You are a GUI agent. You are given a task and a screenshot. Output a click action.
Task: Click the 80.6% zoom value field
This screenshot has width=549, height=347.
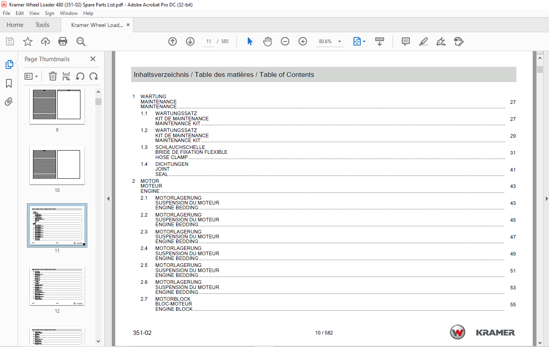[x=325, y=41]
